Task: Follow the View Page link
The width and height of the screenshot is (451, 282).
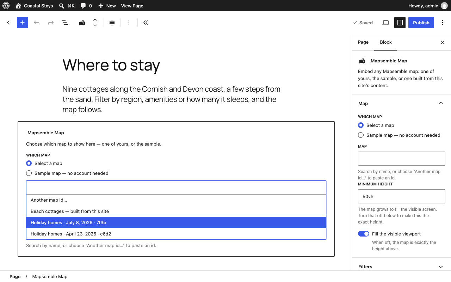Action: (x=132, y=6)
